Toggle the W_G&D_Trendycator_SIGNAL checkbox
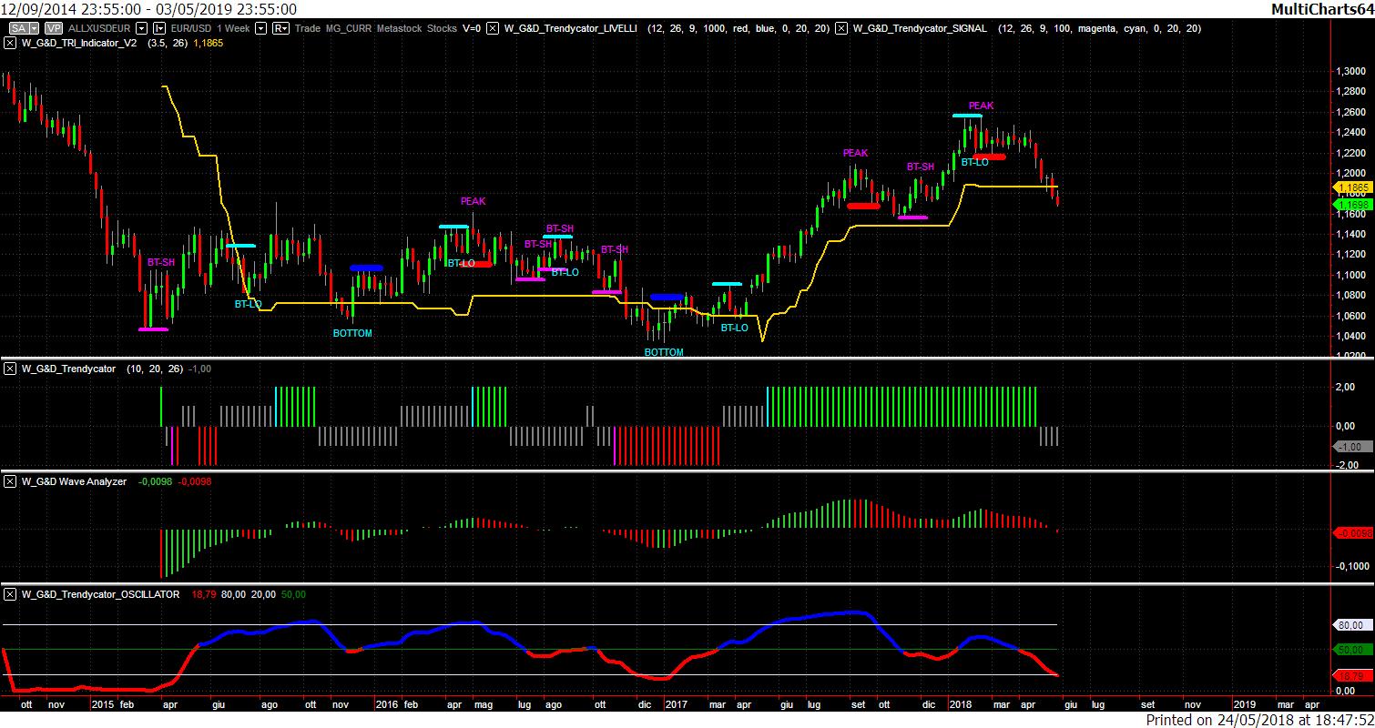The image size is (1375, 728). pos(842,28)
